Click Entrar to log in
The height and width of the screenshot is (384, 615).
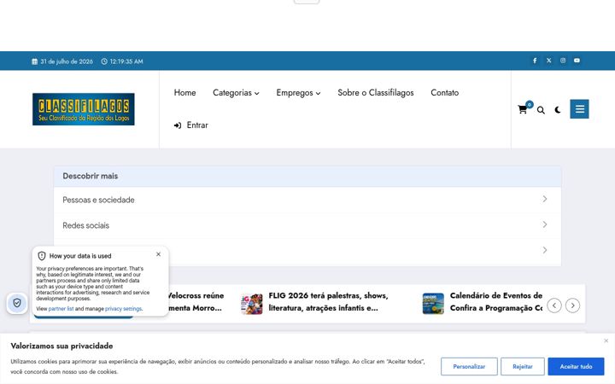click(x=191, y=125)
